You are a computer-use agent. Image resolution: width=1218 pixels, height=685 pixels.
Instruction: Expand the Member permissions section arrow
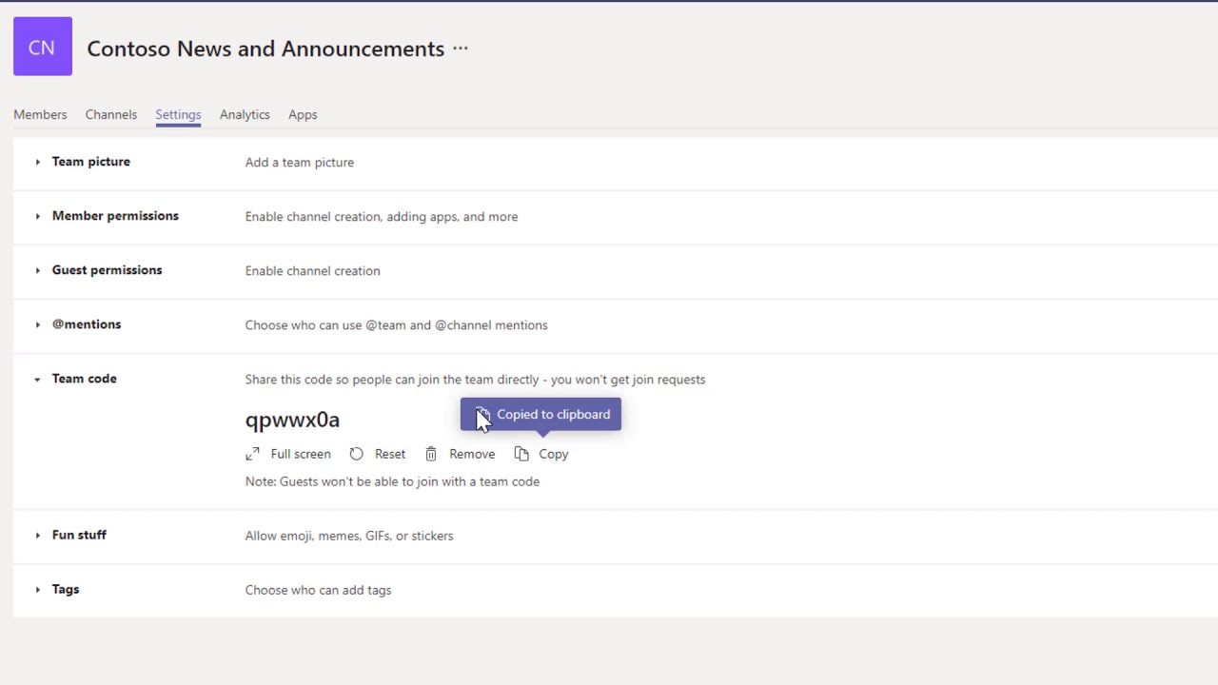37,216
